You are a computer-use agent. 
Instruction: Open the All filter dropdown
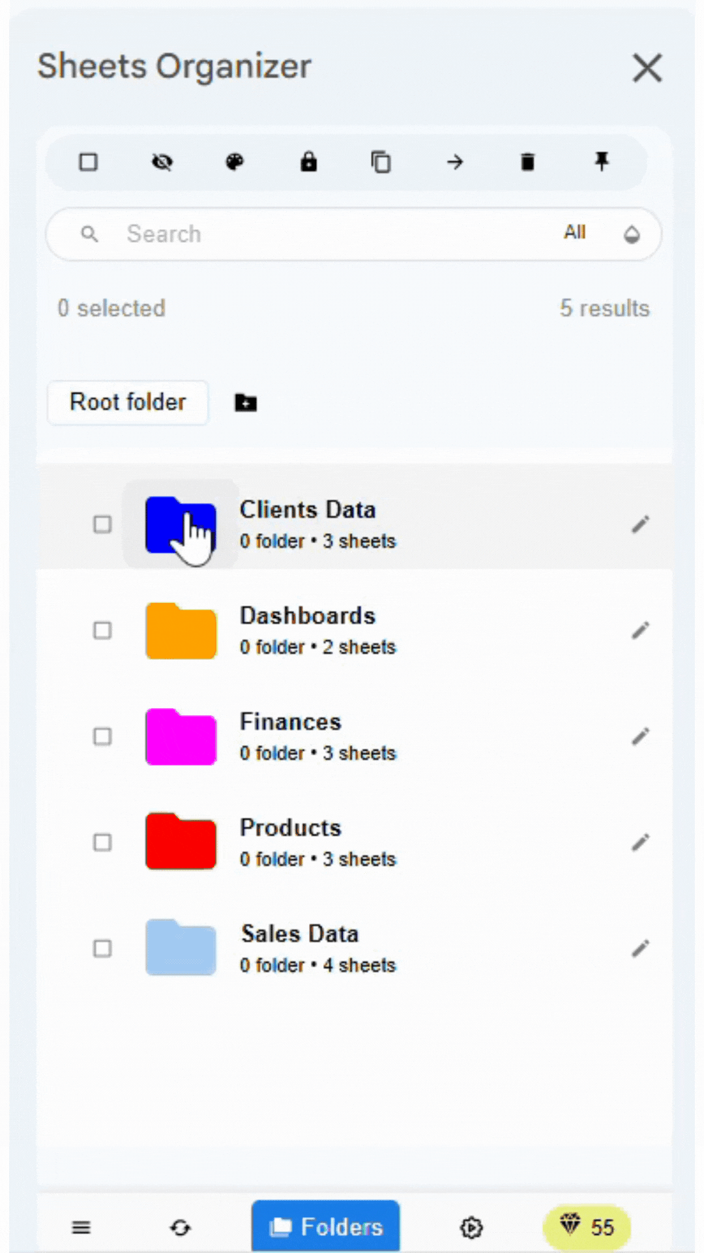(574, 234)
